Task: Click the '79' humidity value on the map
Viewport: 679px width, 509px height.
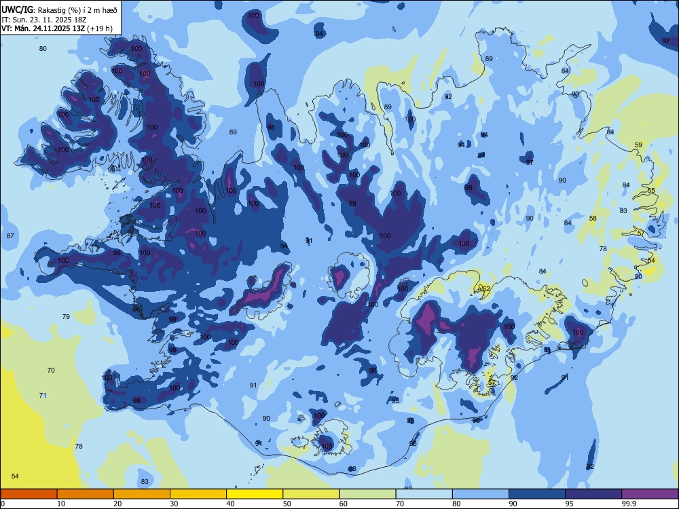Action: click(66, 316)
